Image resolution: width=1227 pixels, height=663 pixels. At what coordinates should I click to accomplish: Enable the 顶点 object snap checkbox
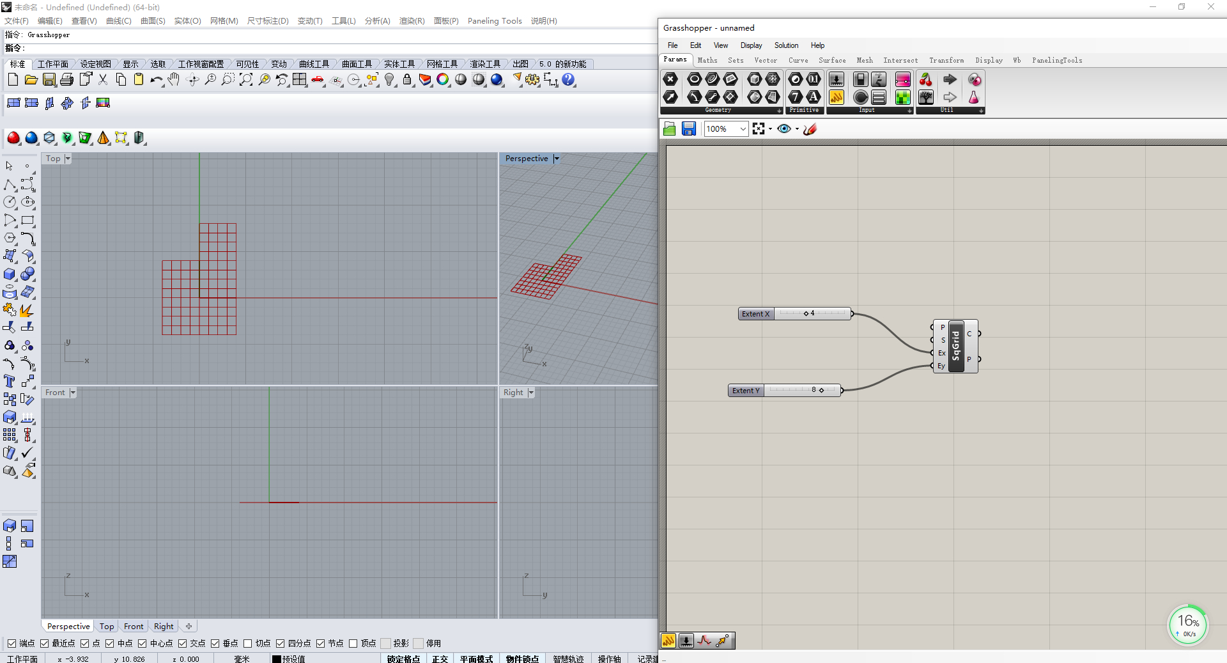tap(353, 643)
